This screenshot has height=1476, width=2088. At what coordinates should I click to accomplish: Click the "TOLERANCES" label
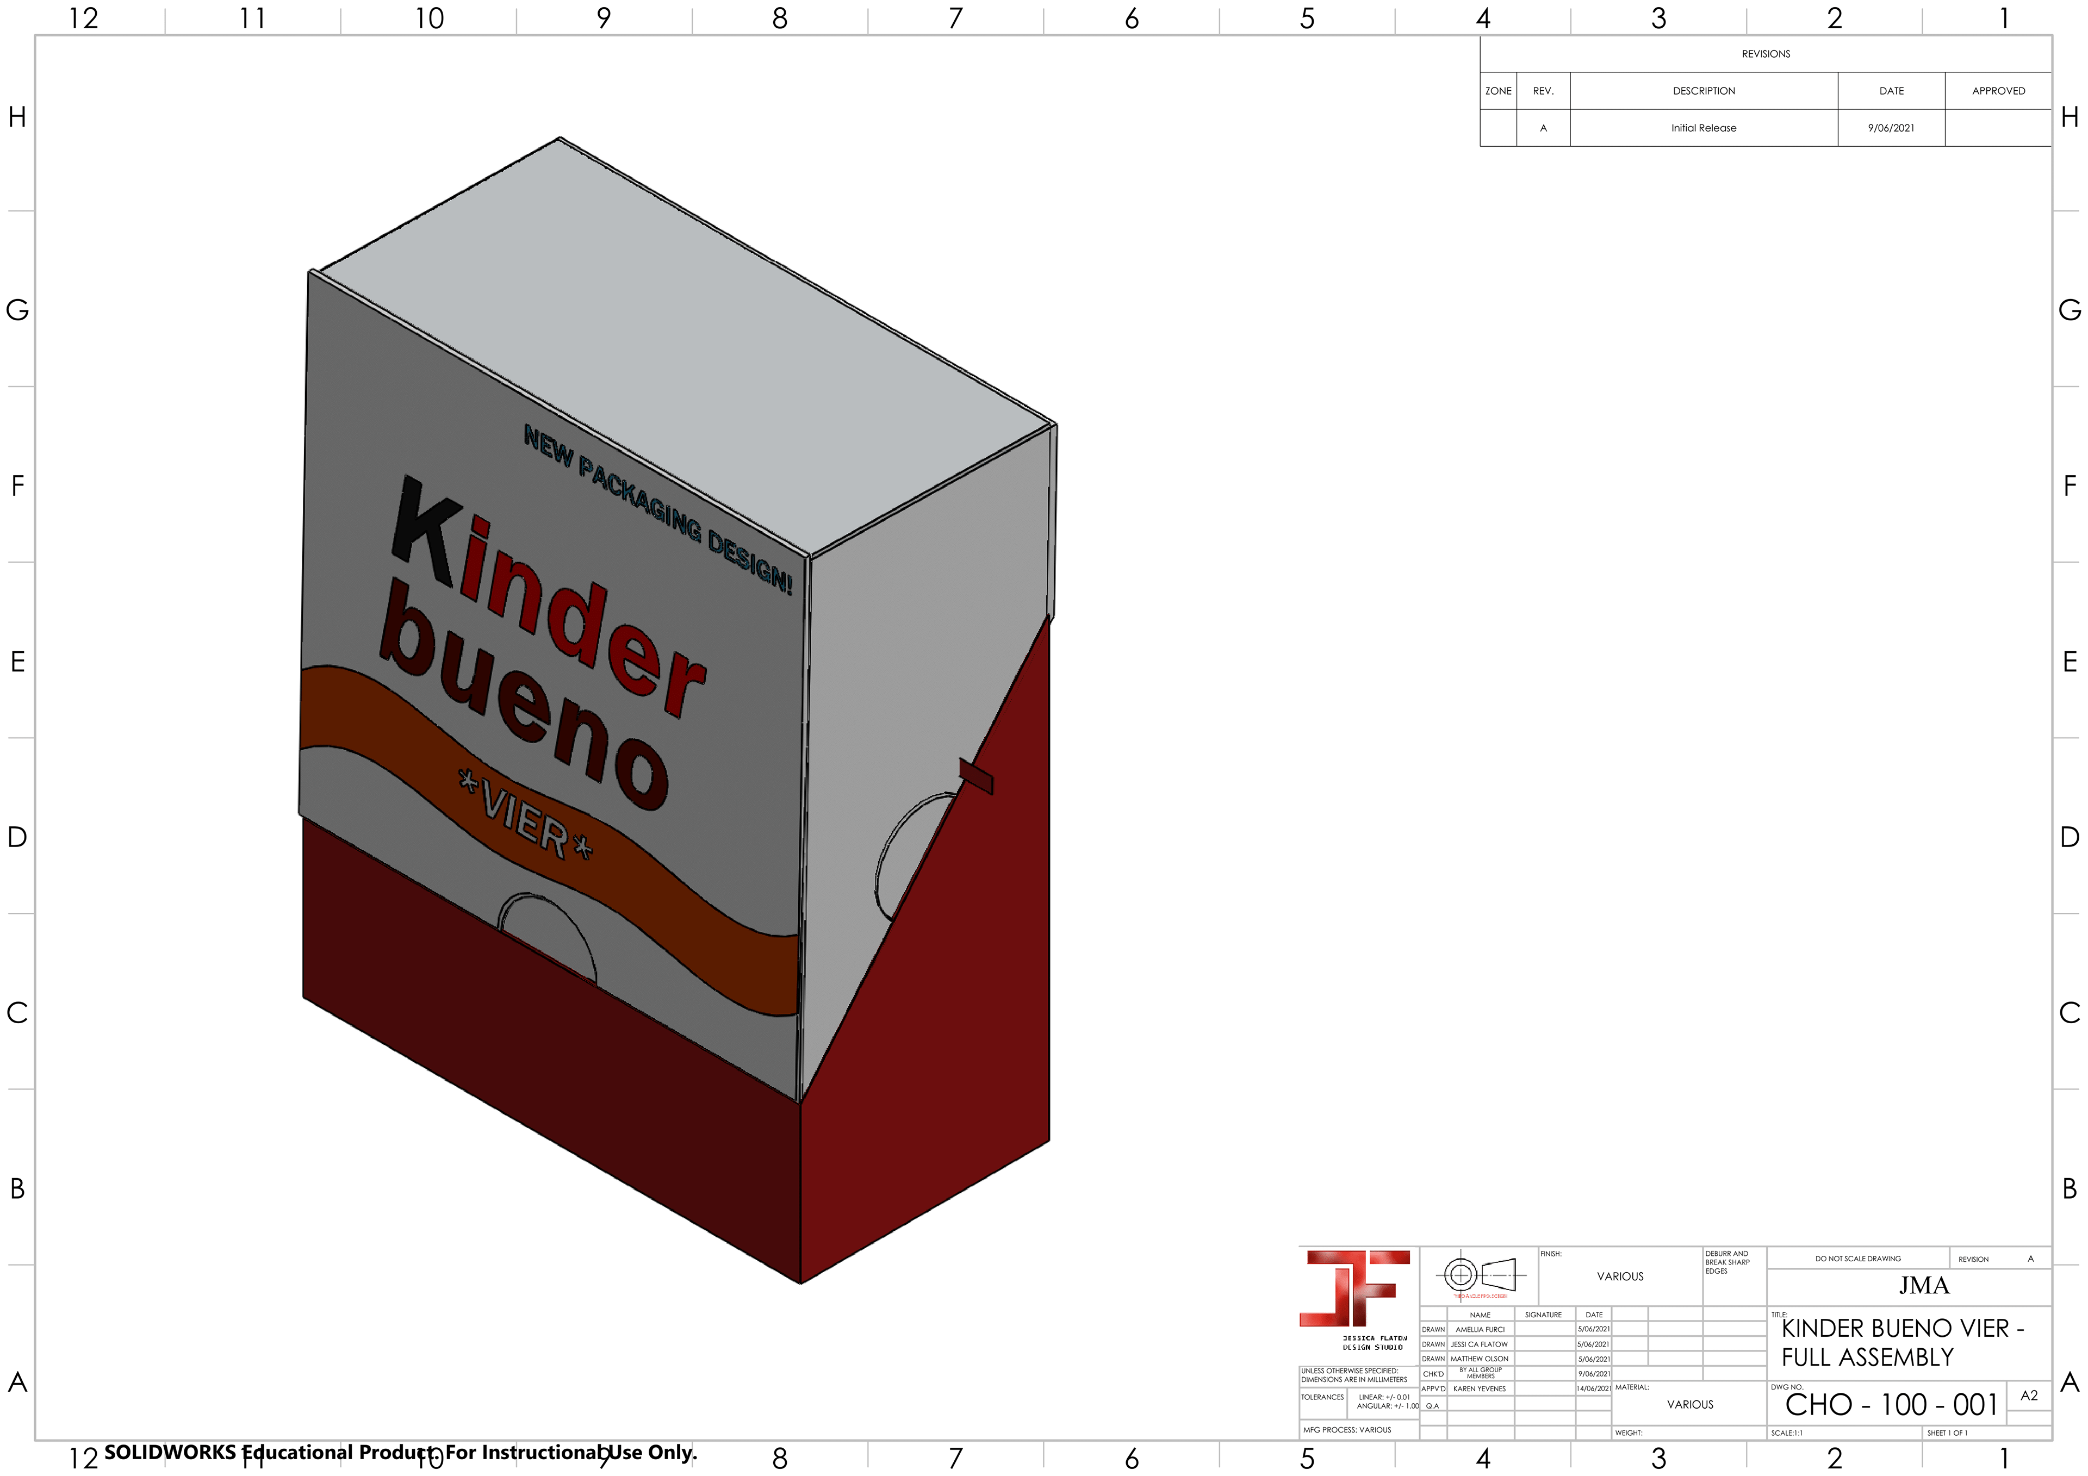[1322, 1397]
